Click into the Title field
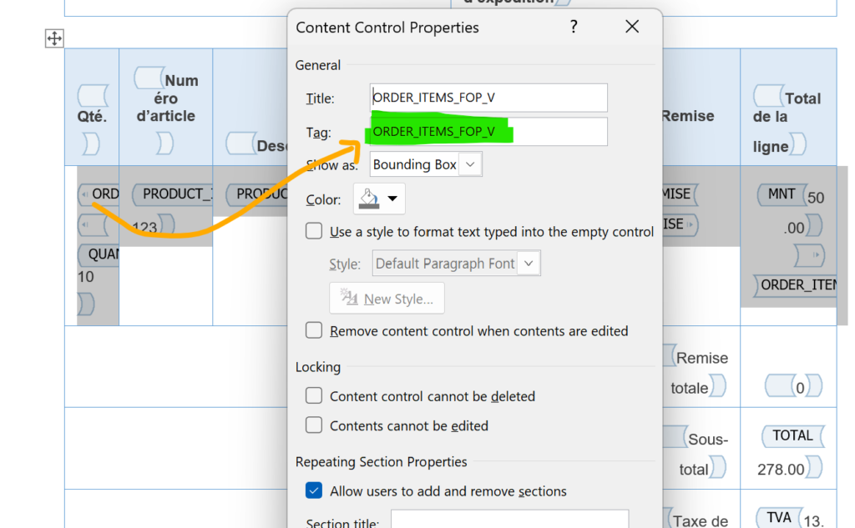Screen dimensions: 855x528 pyautogui.click(x=488, y=98)
